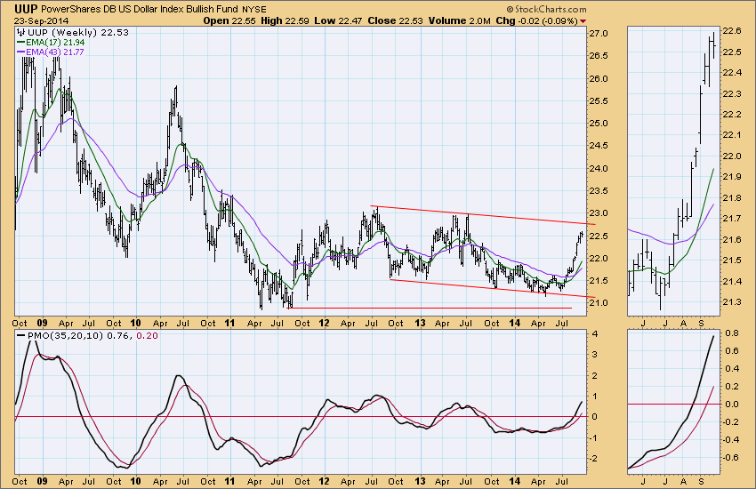Click the -0.4 label on the PMO zoom axis

[x=730, y=440]
